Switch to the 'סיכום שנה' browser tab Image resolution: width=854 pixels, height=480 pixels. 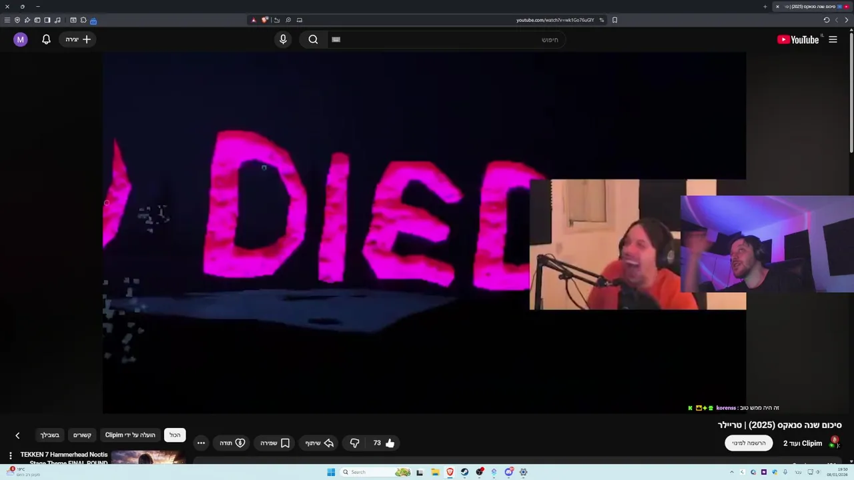click(813, 7)
